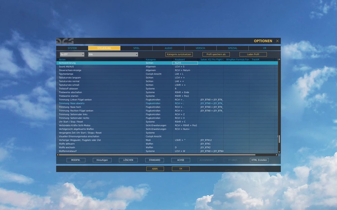
Task: Click the LÖSCHEN button
Action: [x=128, y=160]
